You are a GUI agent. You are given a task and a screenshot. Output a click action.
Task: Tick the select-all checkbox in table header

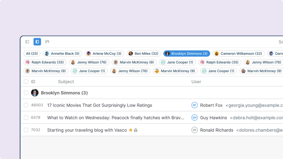coord(26,82)
